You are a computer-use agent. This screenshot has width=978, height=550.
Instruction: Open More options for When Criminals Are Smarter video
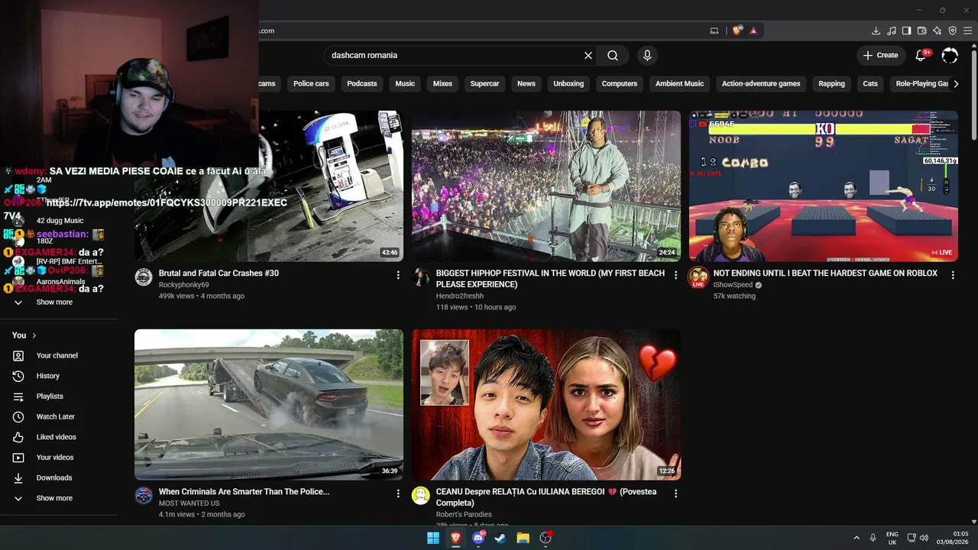point(398,493)
